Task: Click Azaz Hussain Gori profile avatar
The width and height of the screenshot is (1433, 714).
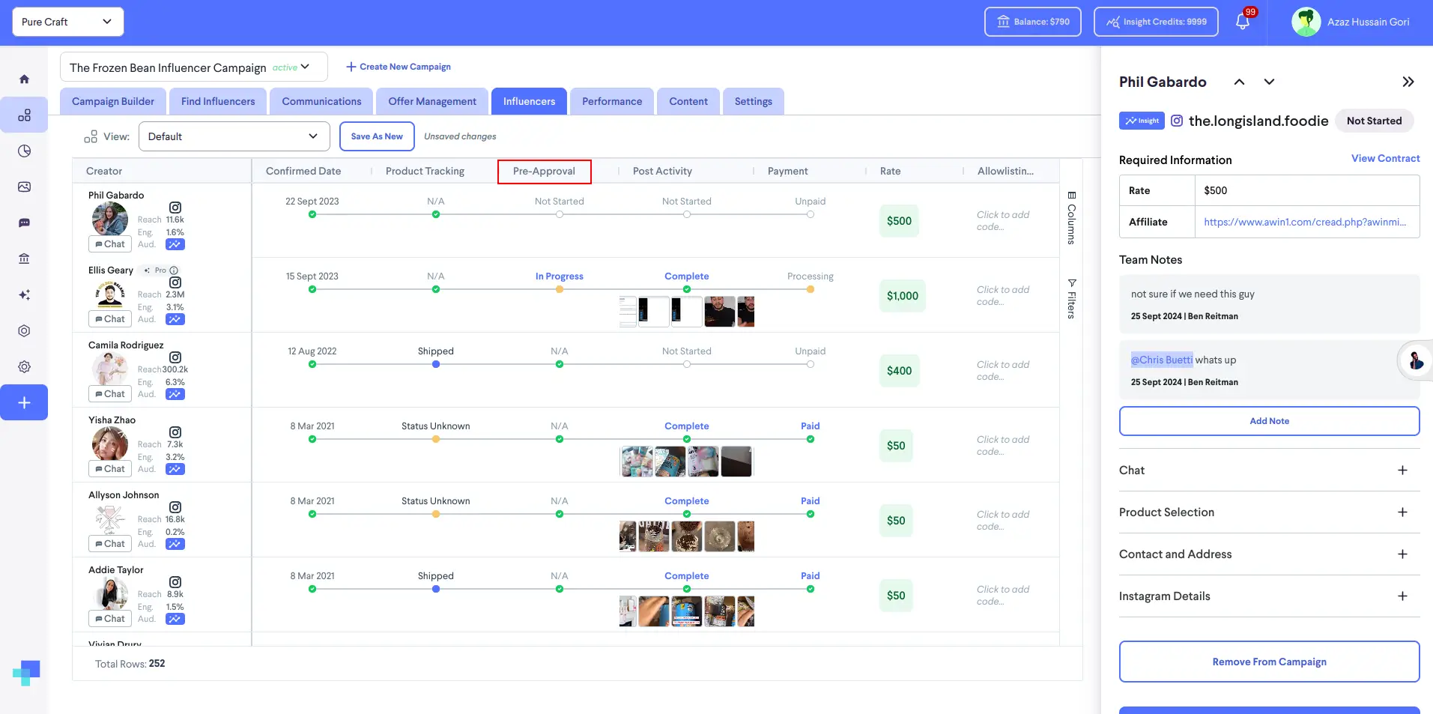Action: [x=1306, y=22]
